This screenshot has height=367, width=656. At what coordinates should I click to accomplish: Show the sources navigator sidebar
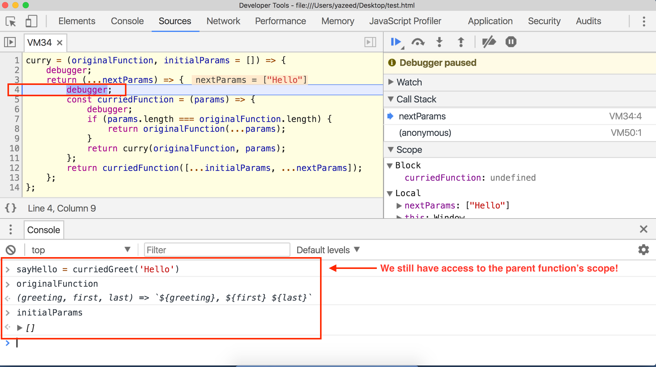(10, 42)
